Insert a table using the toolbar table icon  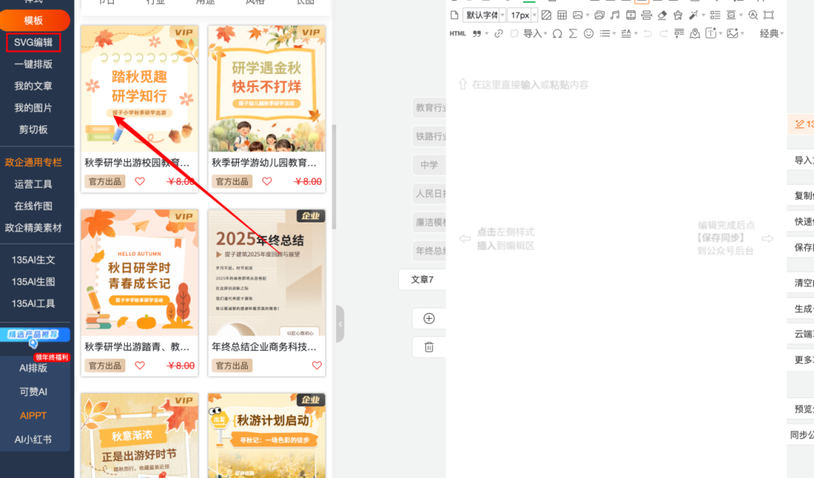click(561, 15)
